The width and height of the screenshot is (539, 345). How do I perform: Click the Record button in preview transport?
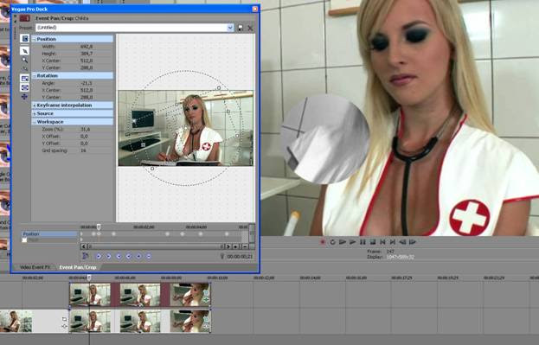(x=323, y=242)
